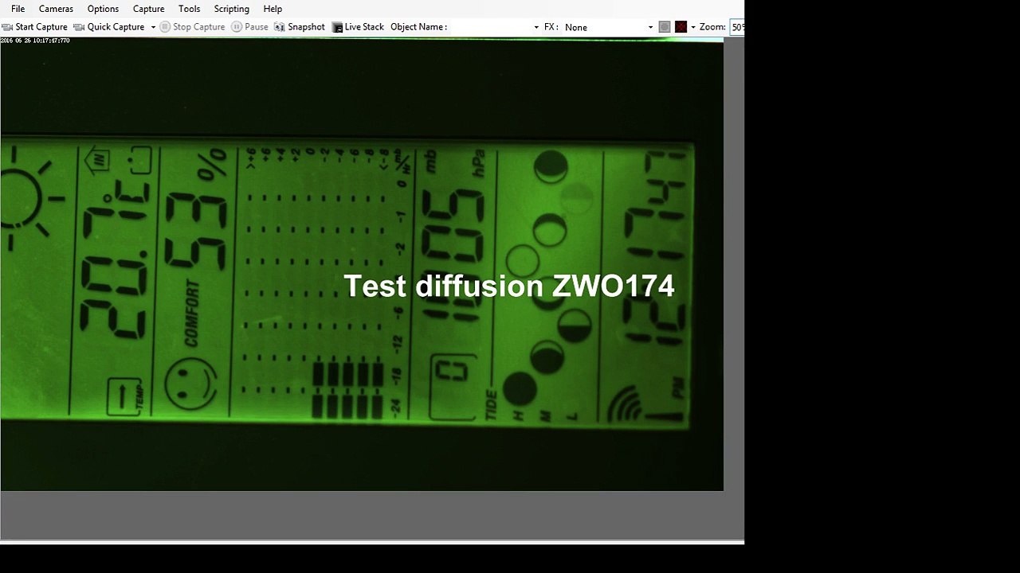Click the Start Capture camera icon

(7, 27)
